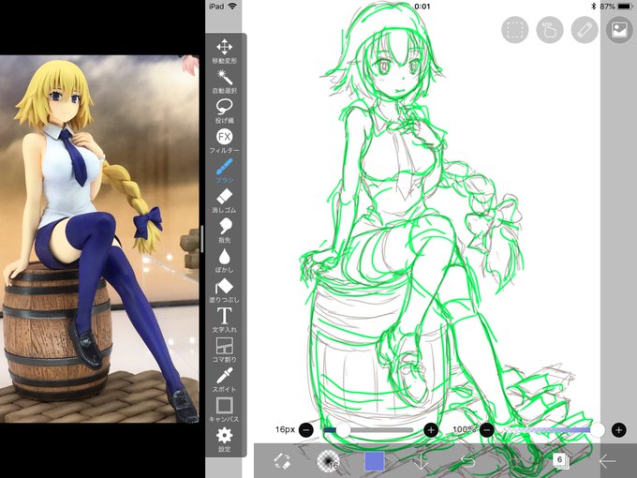Screen dimensions: 637x478
Task: Select the Text (文字入れ) tool
Action: coord(224,320)
